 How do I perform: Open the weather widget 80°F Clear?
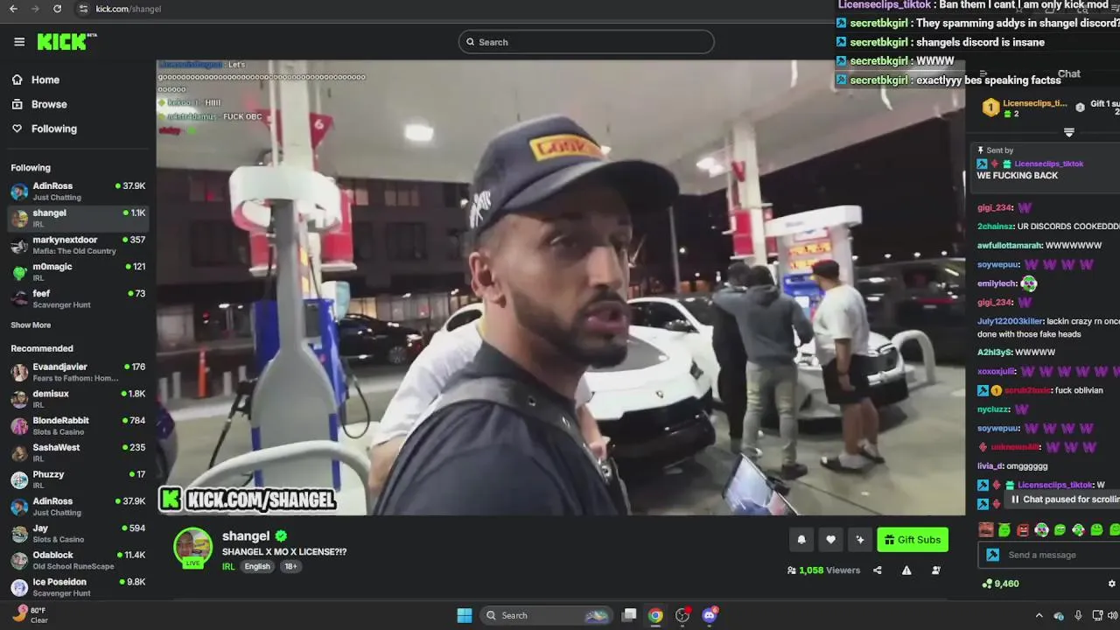(31, 615)
